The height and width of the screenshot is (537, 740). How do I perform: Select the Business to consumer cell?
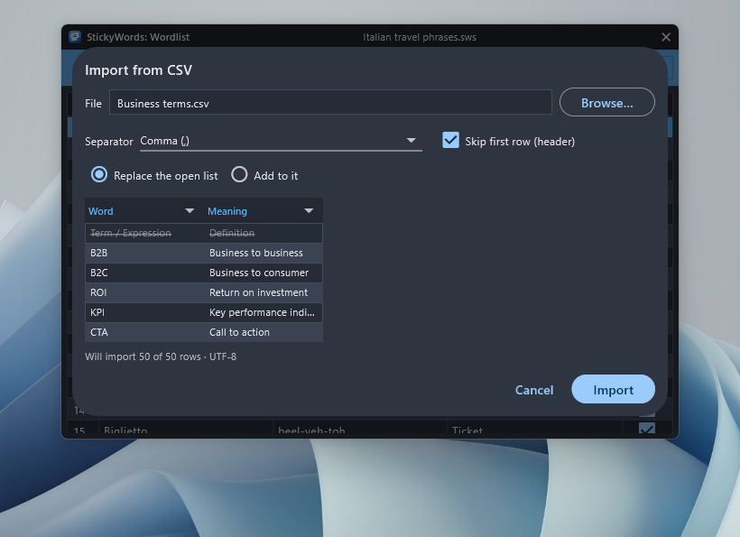264,273
